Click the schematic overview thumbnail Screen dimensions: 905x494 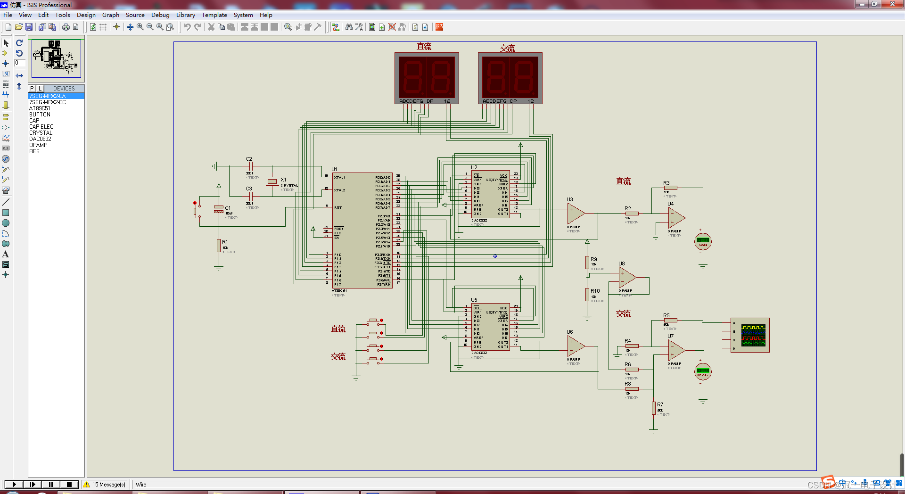pyautogui.click(x=56, y=58)
